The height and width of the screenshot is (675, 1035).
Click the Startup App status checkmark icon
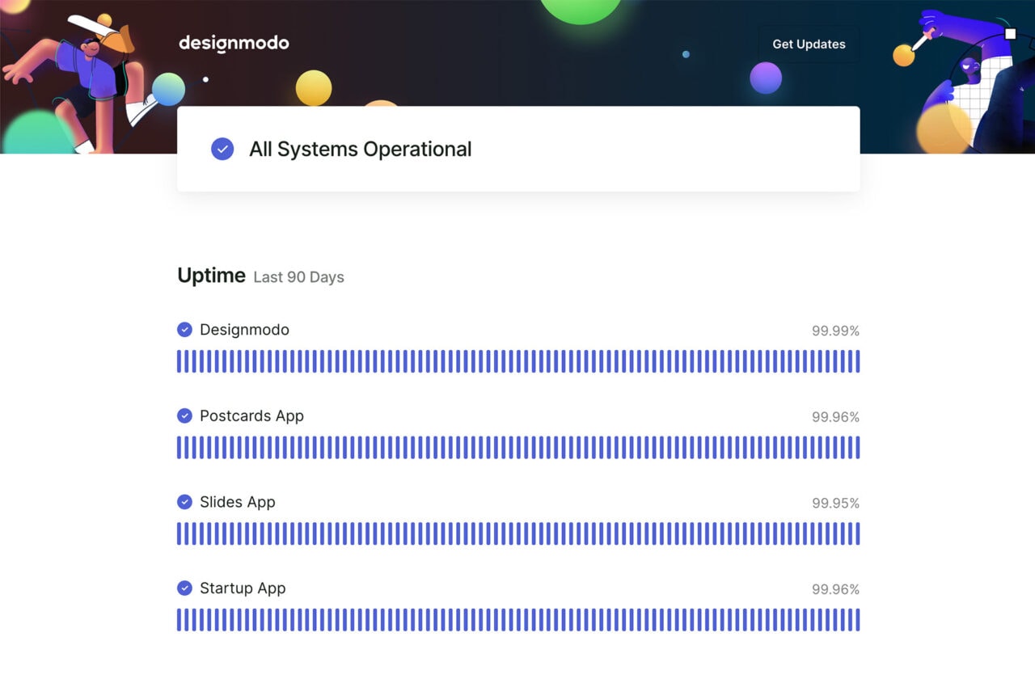[x=184, y=589]
